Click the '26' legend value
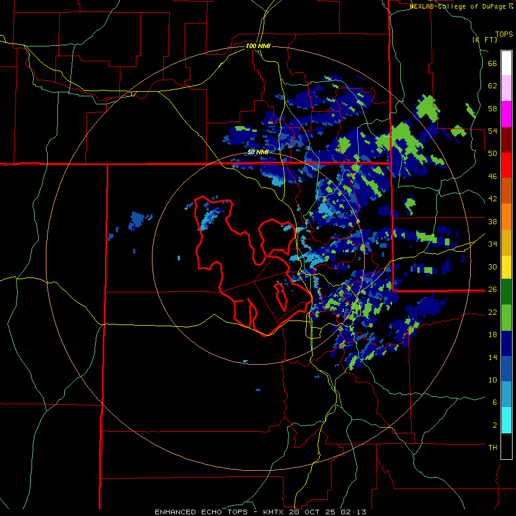The image size is (516, 516). tap(492, 290)
